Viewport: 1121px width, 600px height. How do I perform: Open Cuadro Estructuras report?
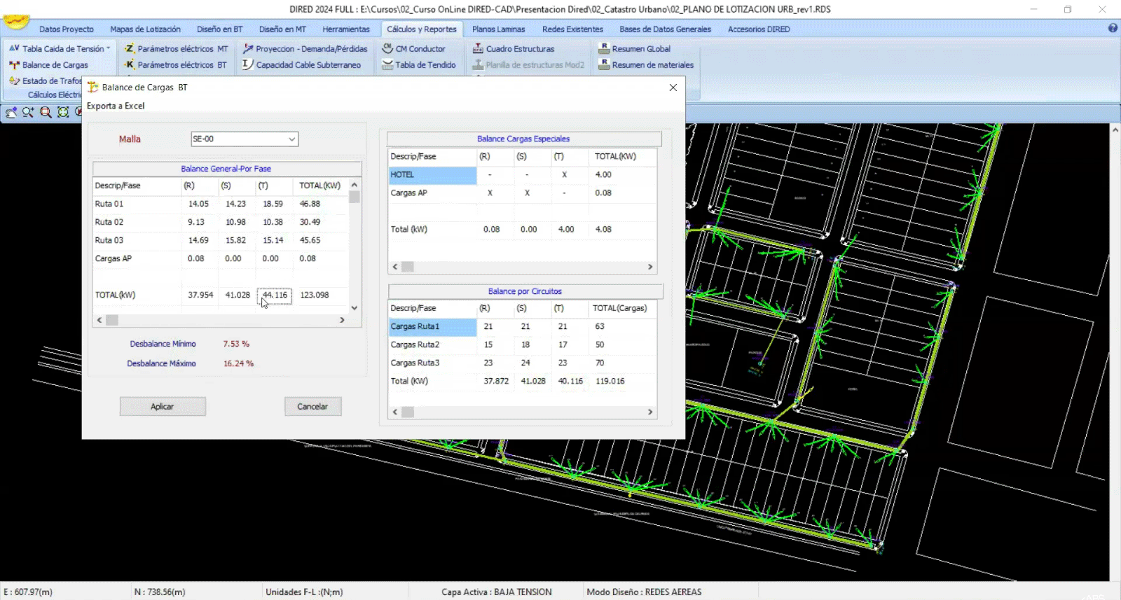coord(519,49)
